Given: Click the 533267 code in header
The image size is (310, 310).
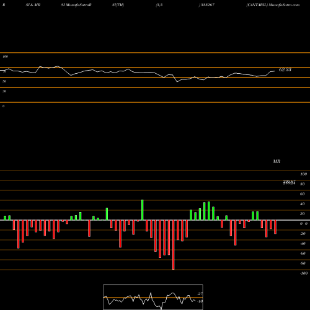Looking at the screenshot, I should pos(207,5).
